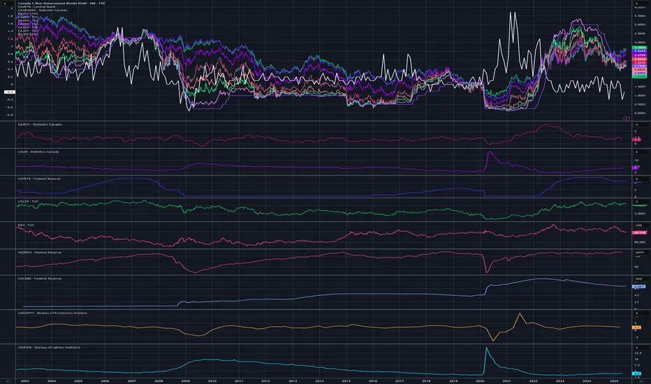
Task: Click the 12.5 tick in the UNRATE pane
Action: pos(638,353)
